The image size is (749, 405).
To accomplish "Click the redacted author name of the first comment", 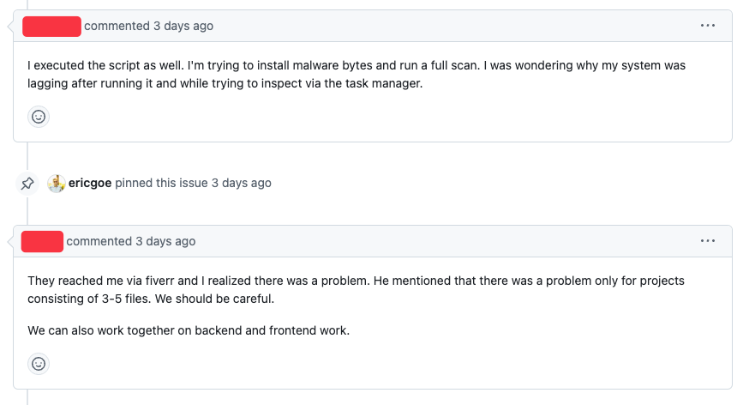I will [51, 26].
